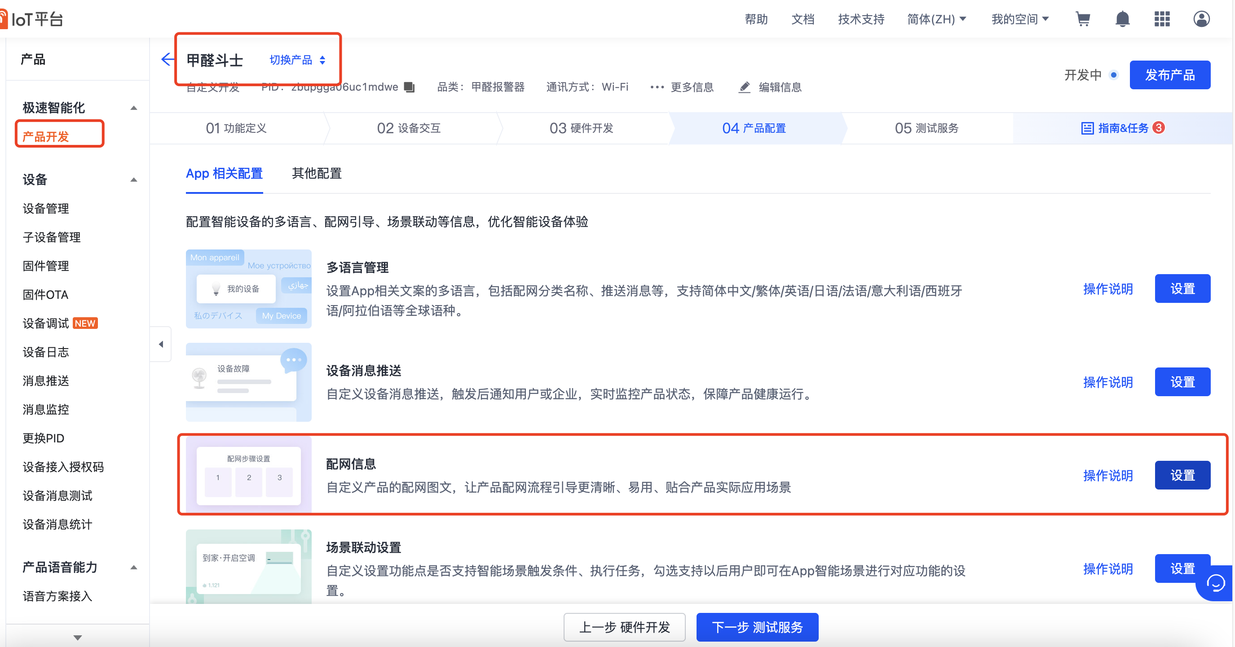This screenshot has width=1235, height=647.
Task: Select step 04 产品配置
Action: click(x=754, y=128)
